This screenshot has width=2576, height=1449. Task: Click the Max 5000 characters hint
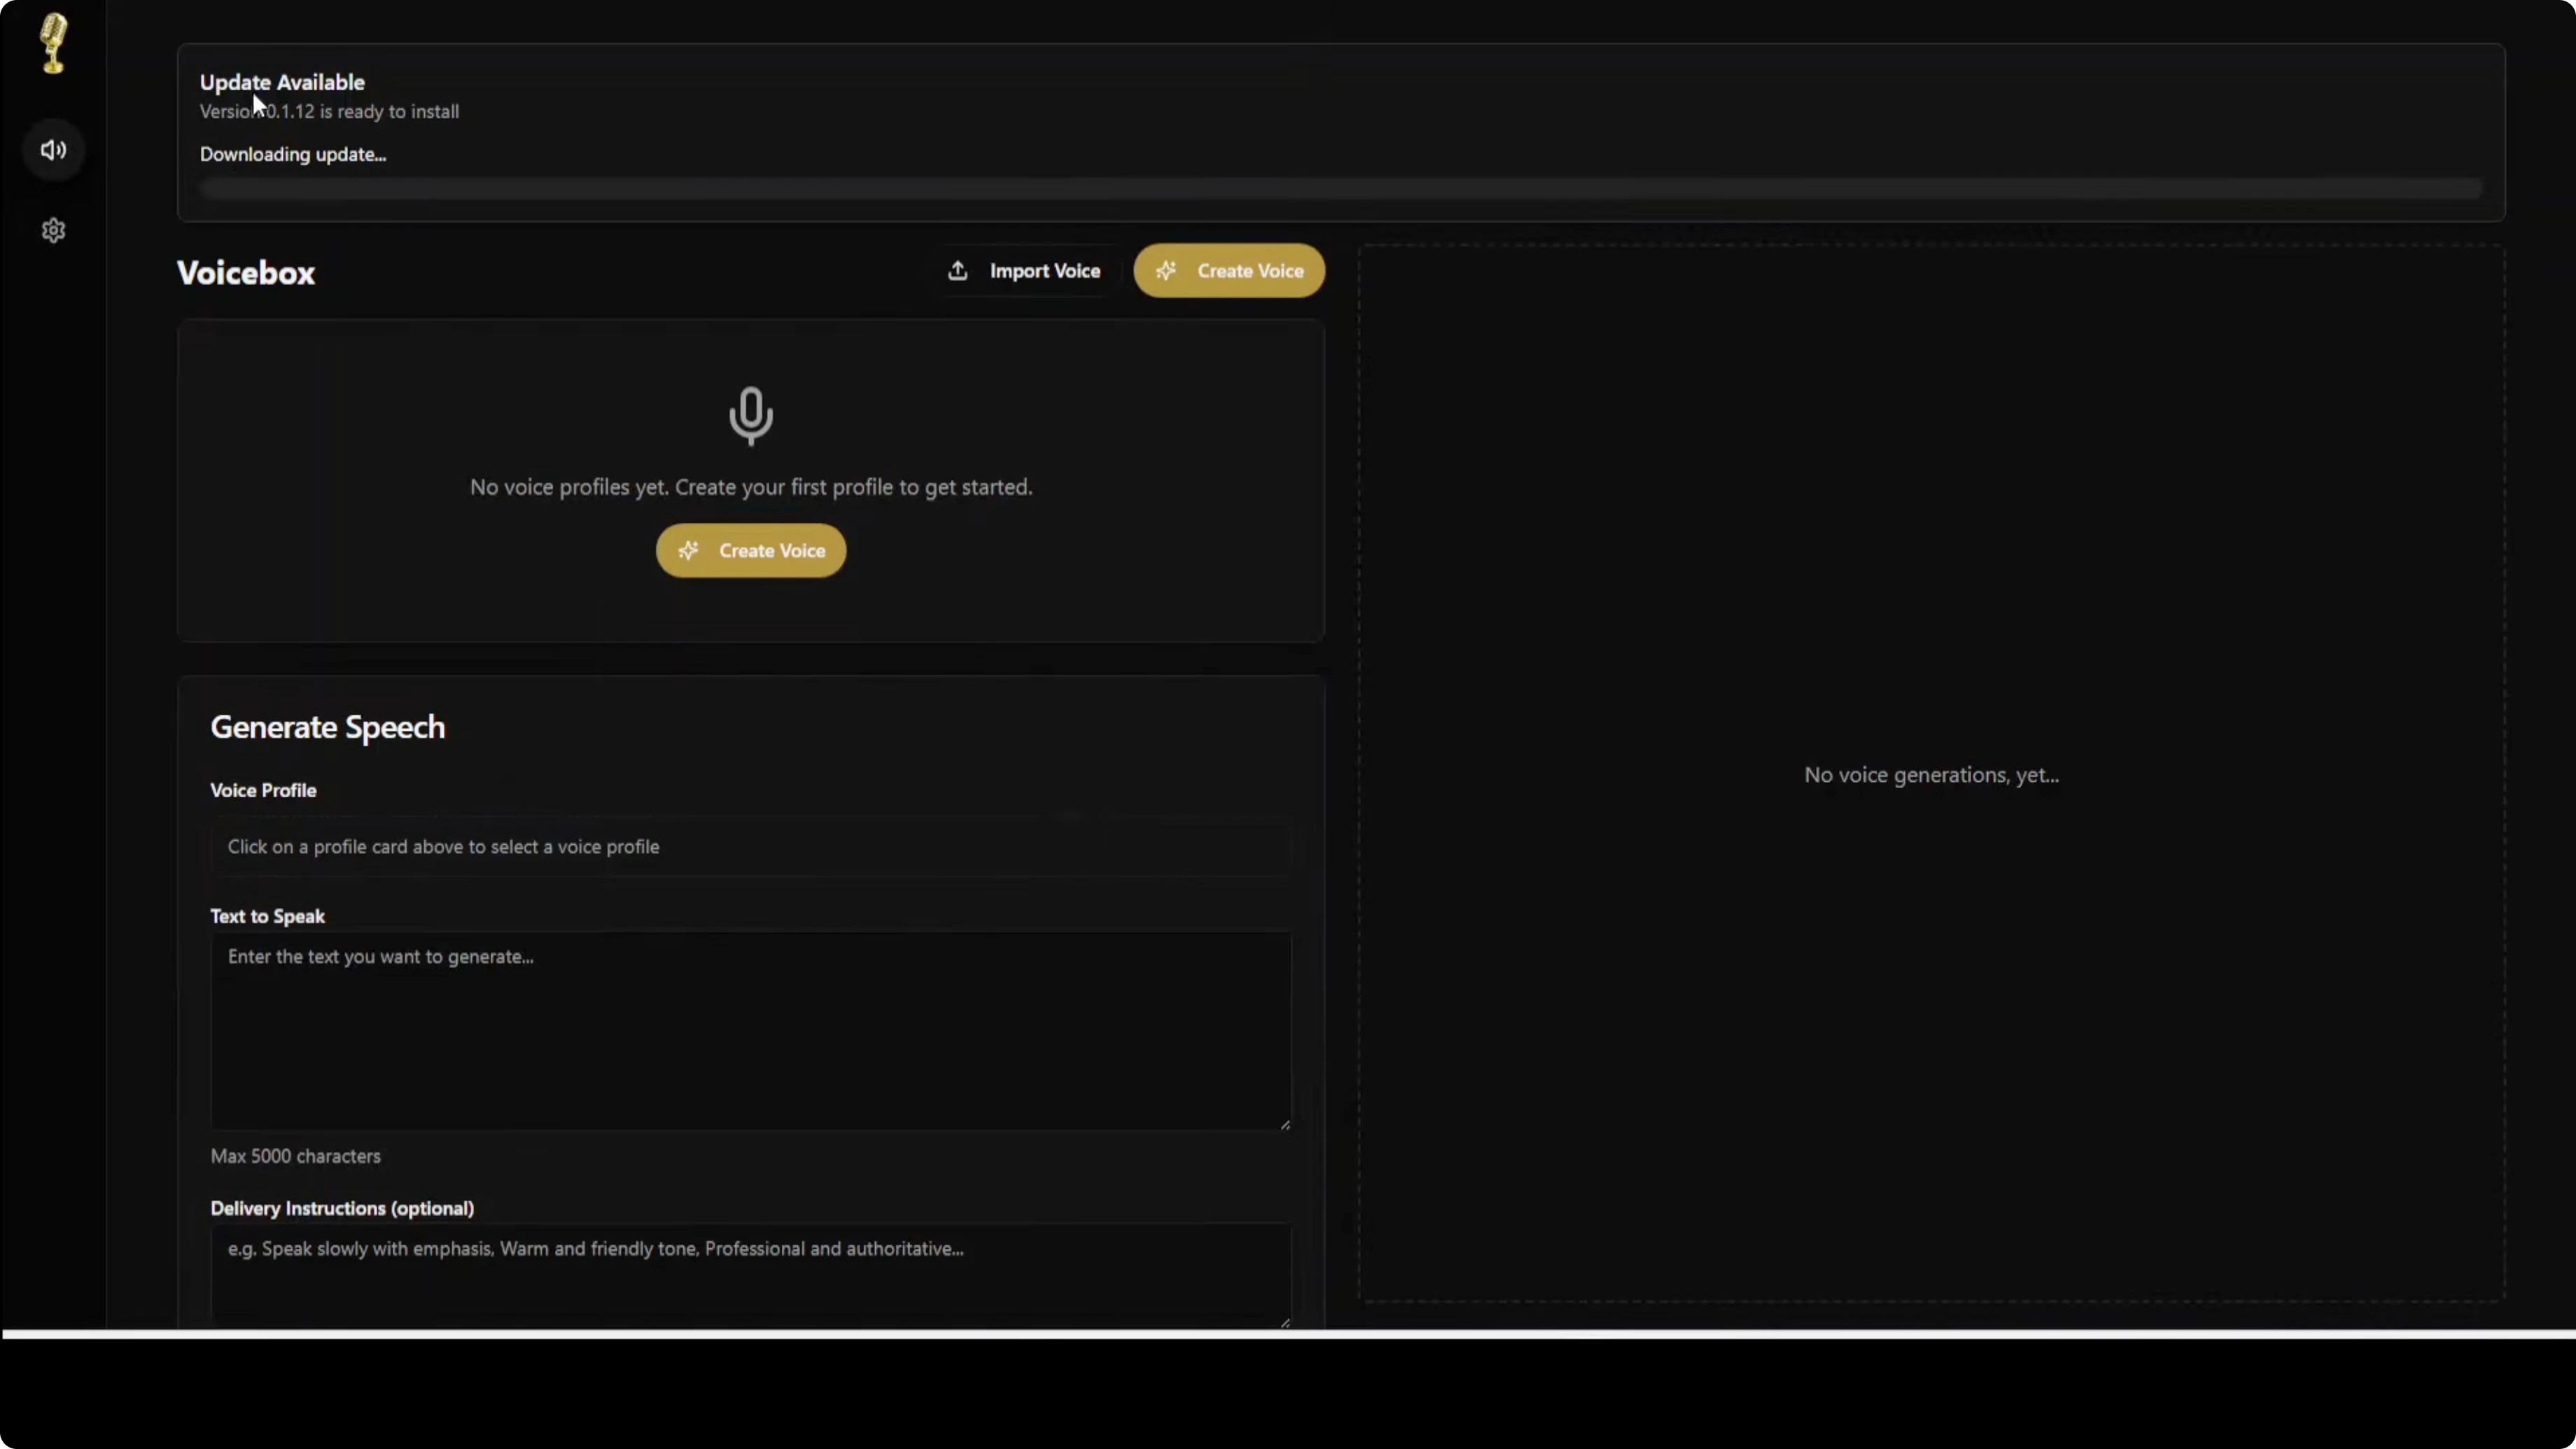coord(295,1156)
